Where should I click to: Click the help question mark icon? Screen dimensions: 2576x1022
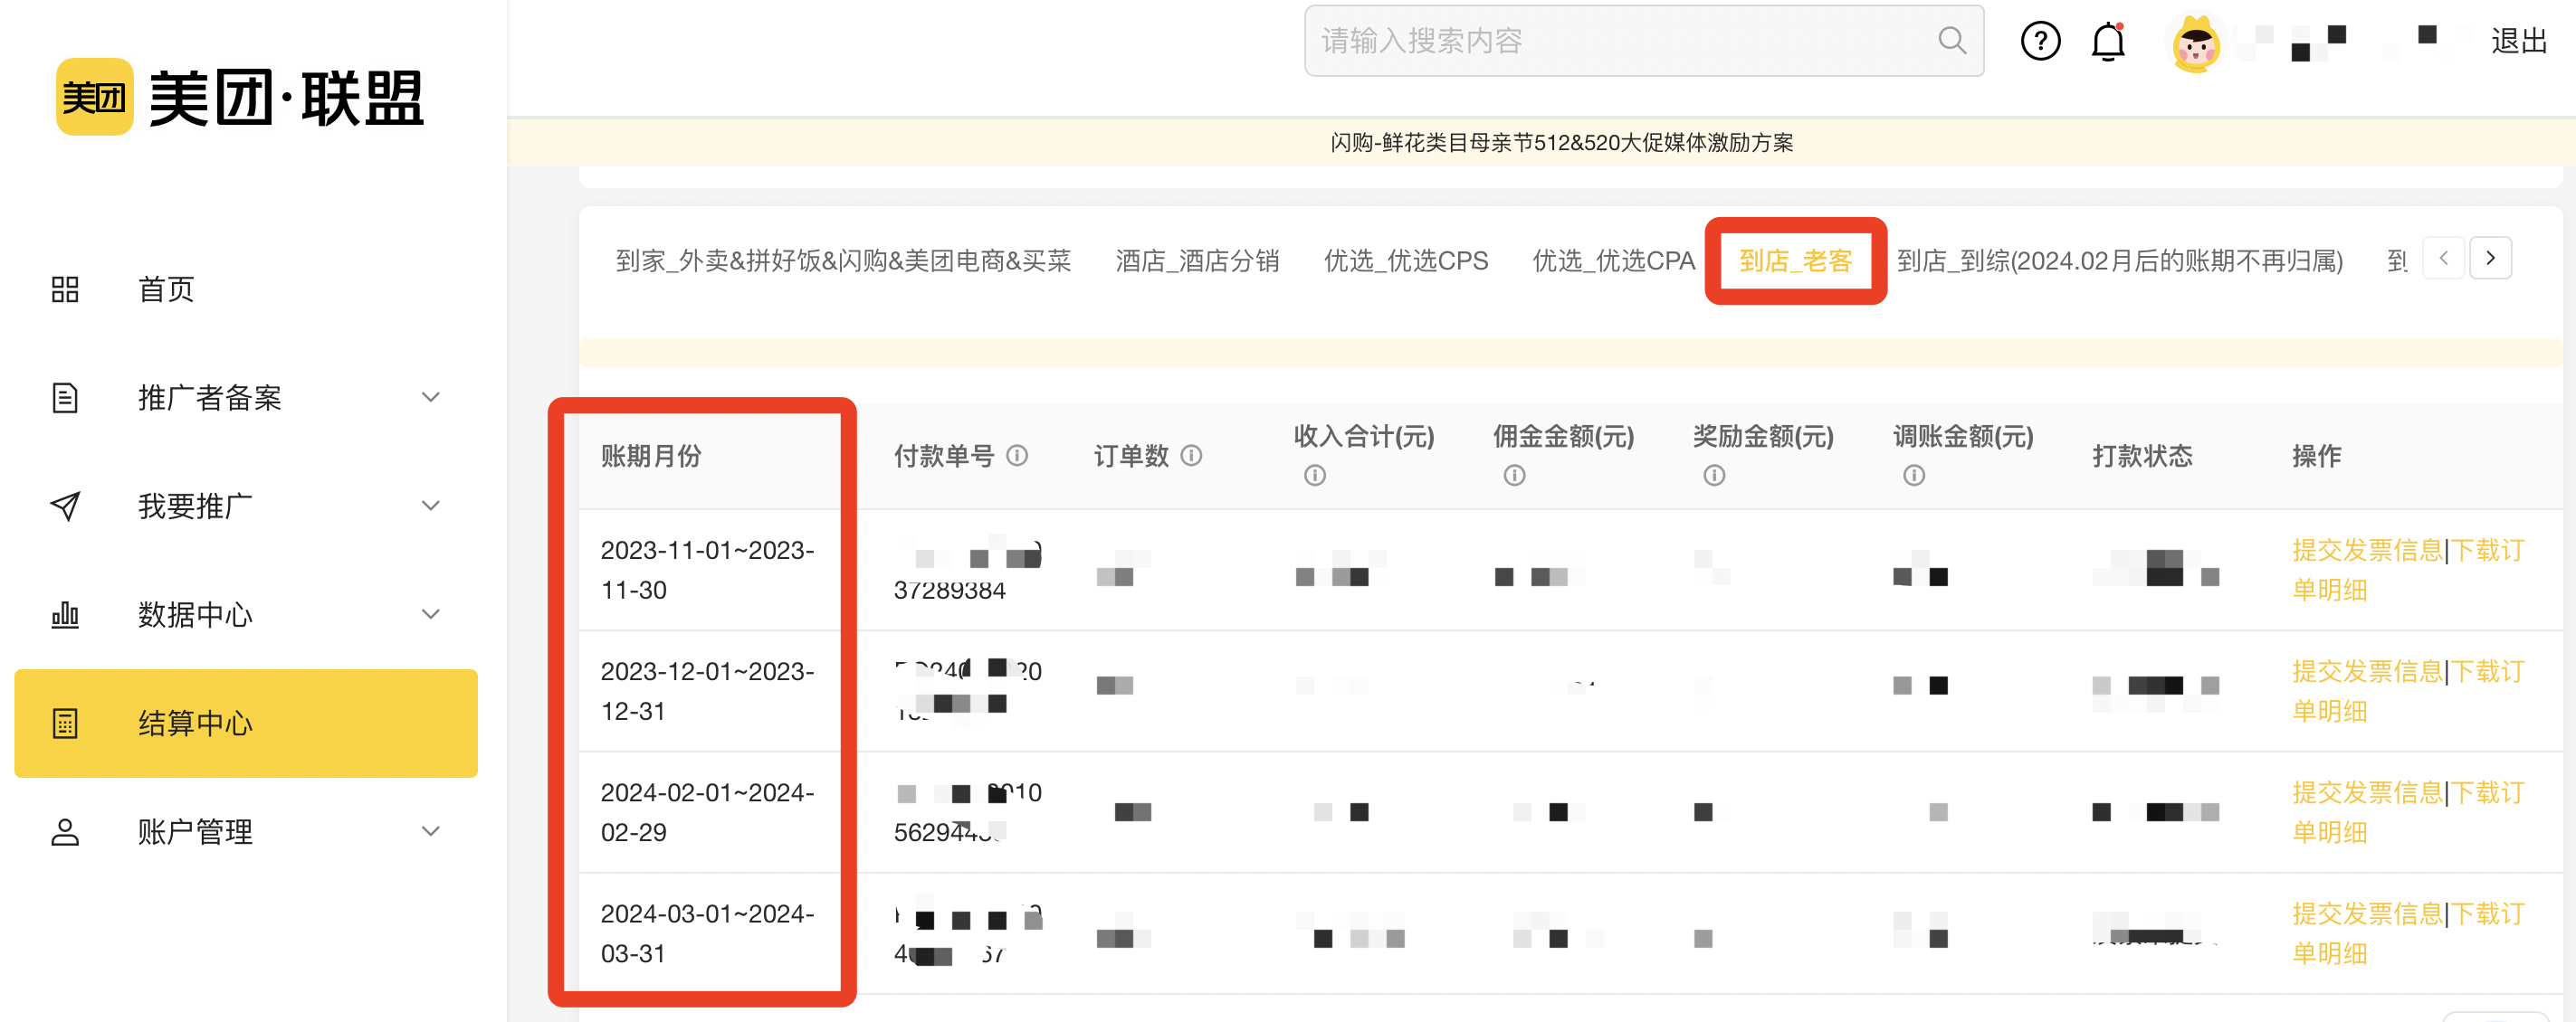2039,41
